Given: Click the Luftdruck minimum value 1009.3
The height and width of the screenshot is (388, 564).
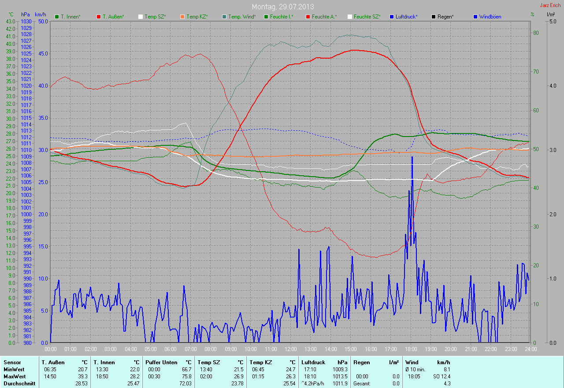Looking at the screenshot, I should 339,370.
